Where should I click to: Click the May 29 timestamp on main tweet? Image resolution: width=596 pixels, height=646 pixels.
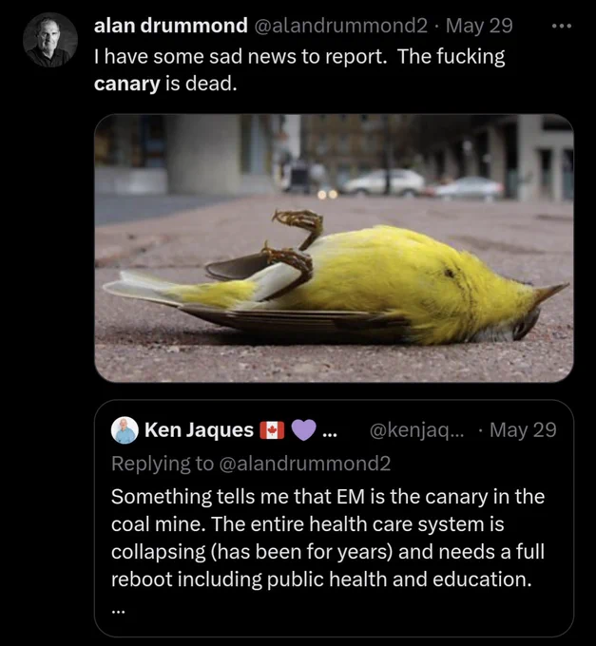coord(479,26)
